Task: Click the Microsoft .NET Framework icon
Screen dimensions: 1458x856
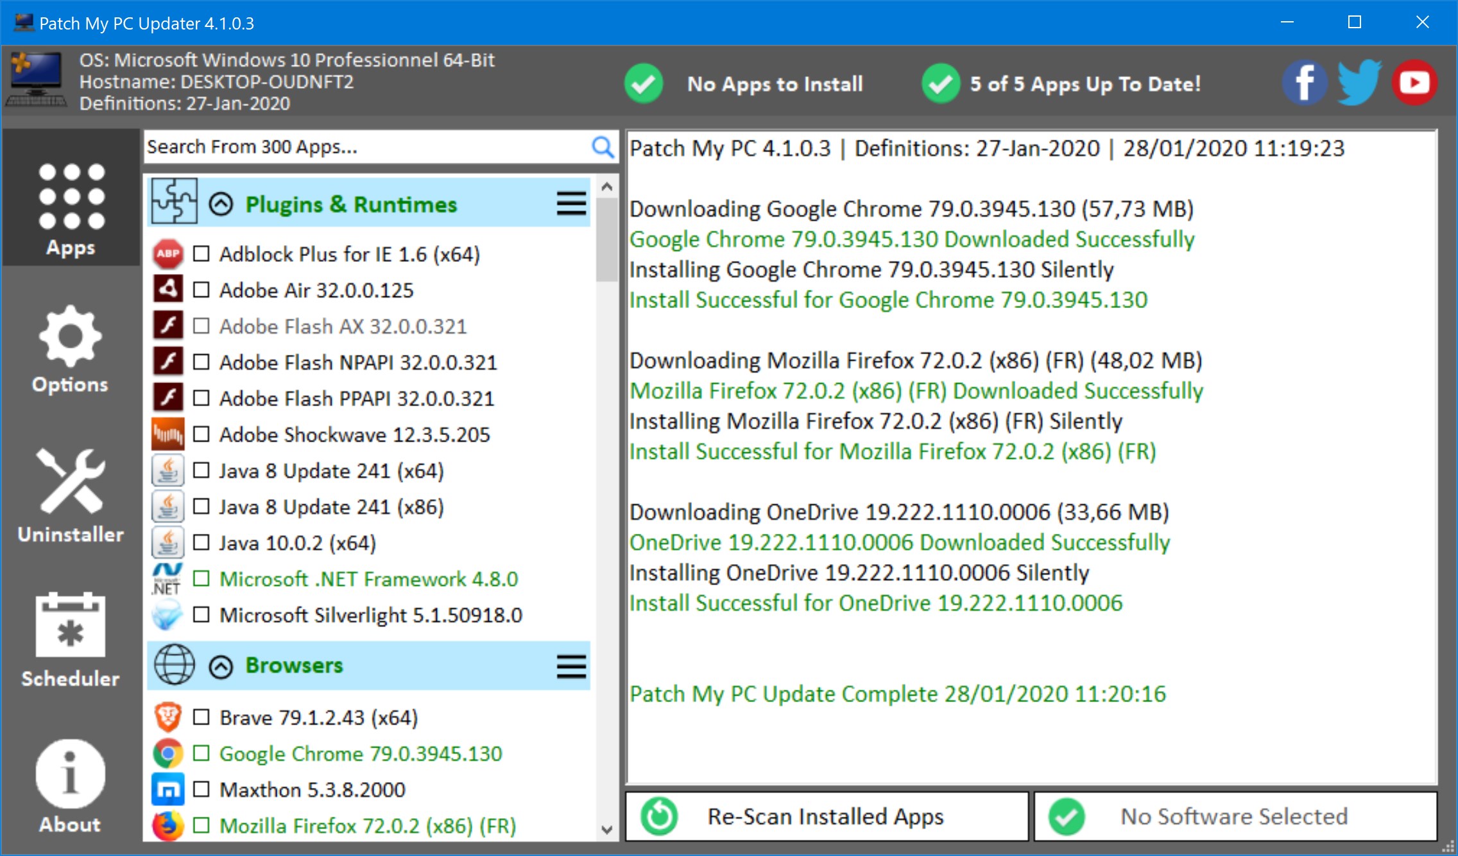Action: 167,579
